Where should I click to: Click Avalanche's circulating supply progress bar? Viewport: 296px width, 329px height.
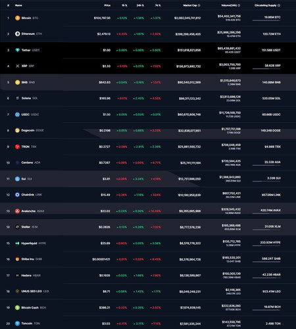click(266, 214)
